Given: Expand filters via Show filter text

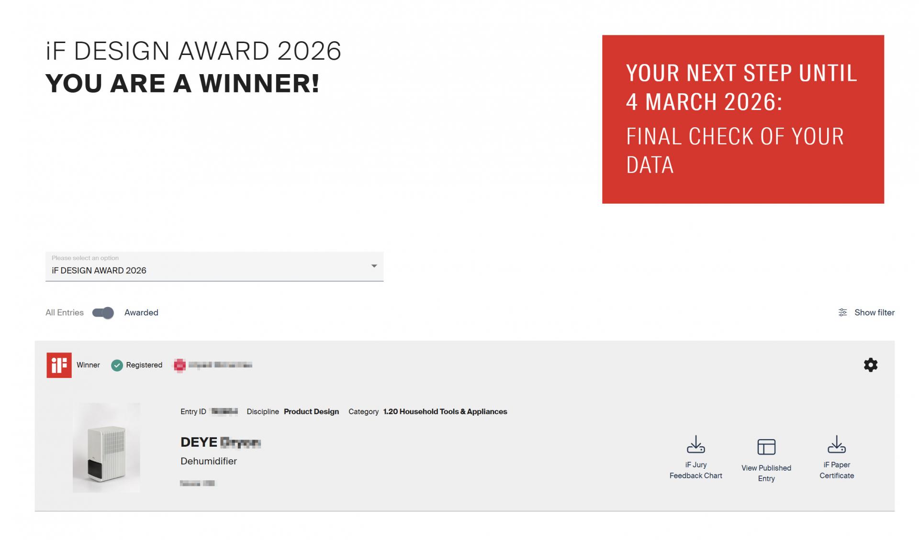Looking at the screenshot, I should (x=874, y=312).
